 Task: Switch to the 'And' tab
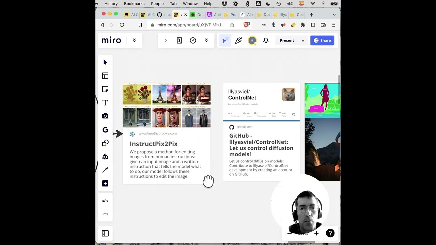214,15
